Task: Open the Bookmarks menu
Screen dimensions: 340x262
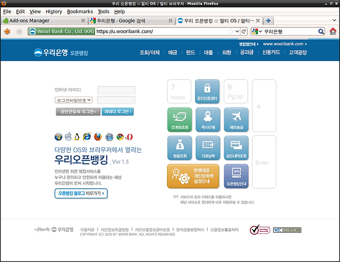Action: point(80,11)
